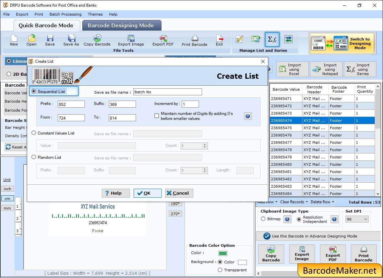Click the Save as file name field Batch No
The image size is (383, 278).
(x=167, y=92)
